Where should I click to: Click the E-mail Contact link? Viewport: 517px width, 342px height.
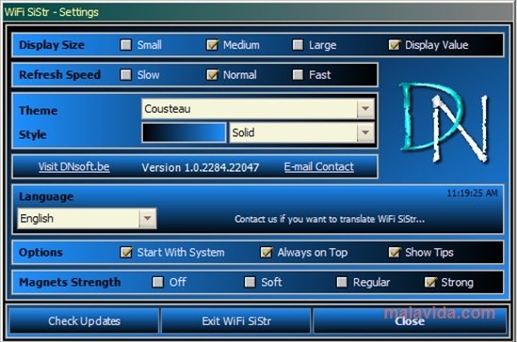tap(319, 166)
